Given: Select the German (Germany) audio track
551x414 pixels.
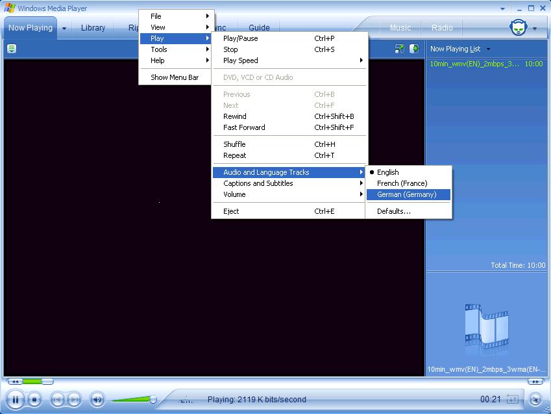Looking at the screenshot, I should click(408, 194).
